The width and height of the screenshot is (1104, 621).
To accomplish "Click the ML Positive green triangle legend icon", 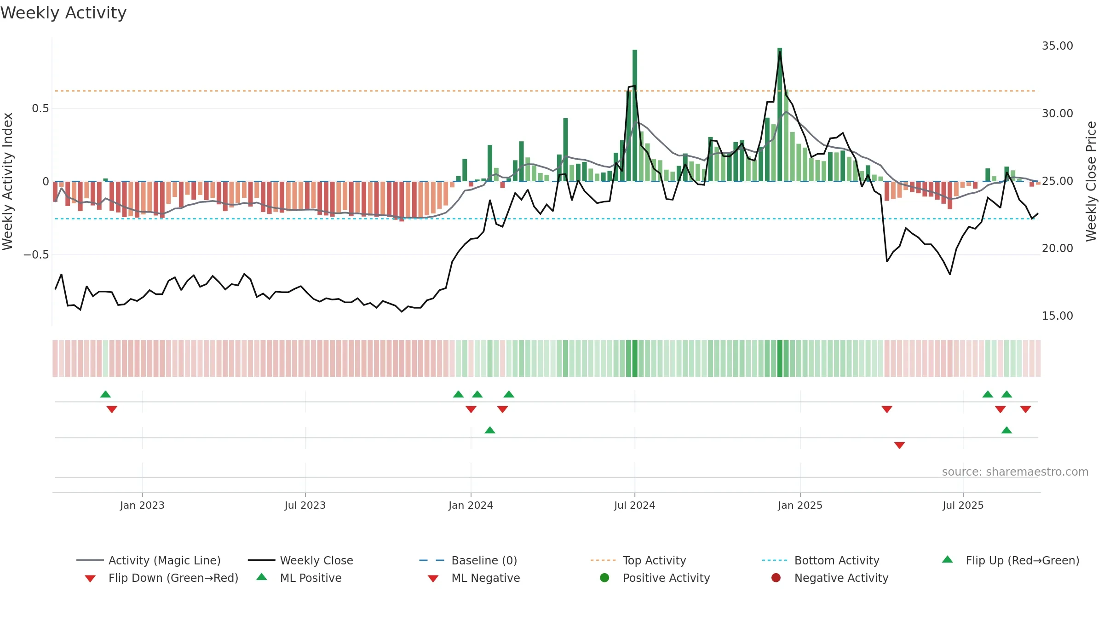I will (x=262, y=577).
